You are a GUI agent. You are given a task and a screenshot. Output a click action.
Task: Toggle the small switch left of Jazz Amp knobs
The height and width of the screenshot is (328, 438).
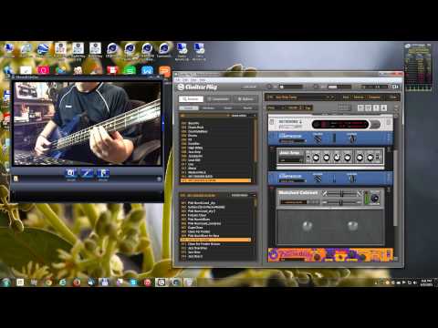pyautogui.click(x=308, y=158)
